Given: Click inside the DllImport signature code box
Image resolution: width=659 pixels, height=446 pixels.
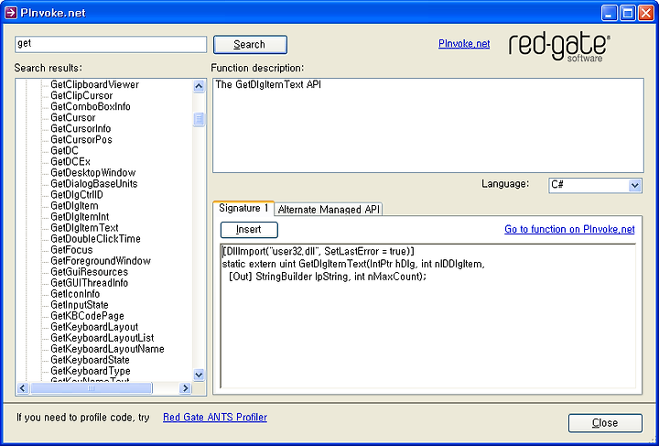Looking at the screenshot, I should 427,315.
